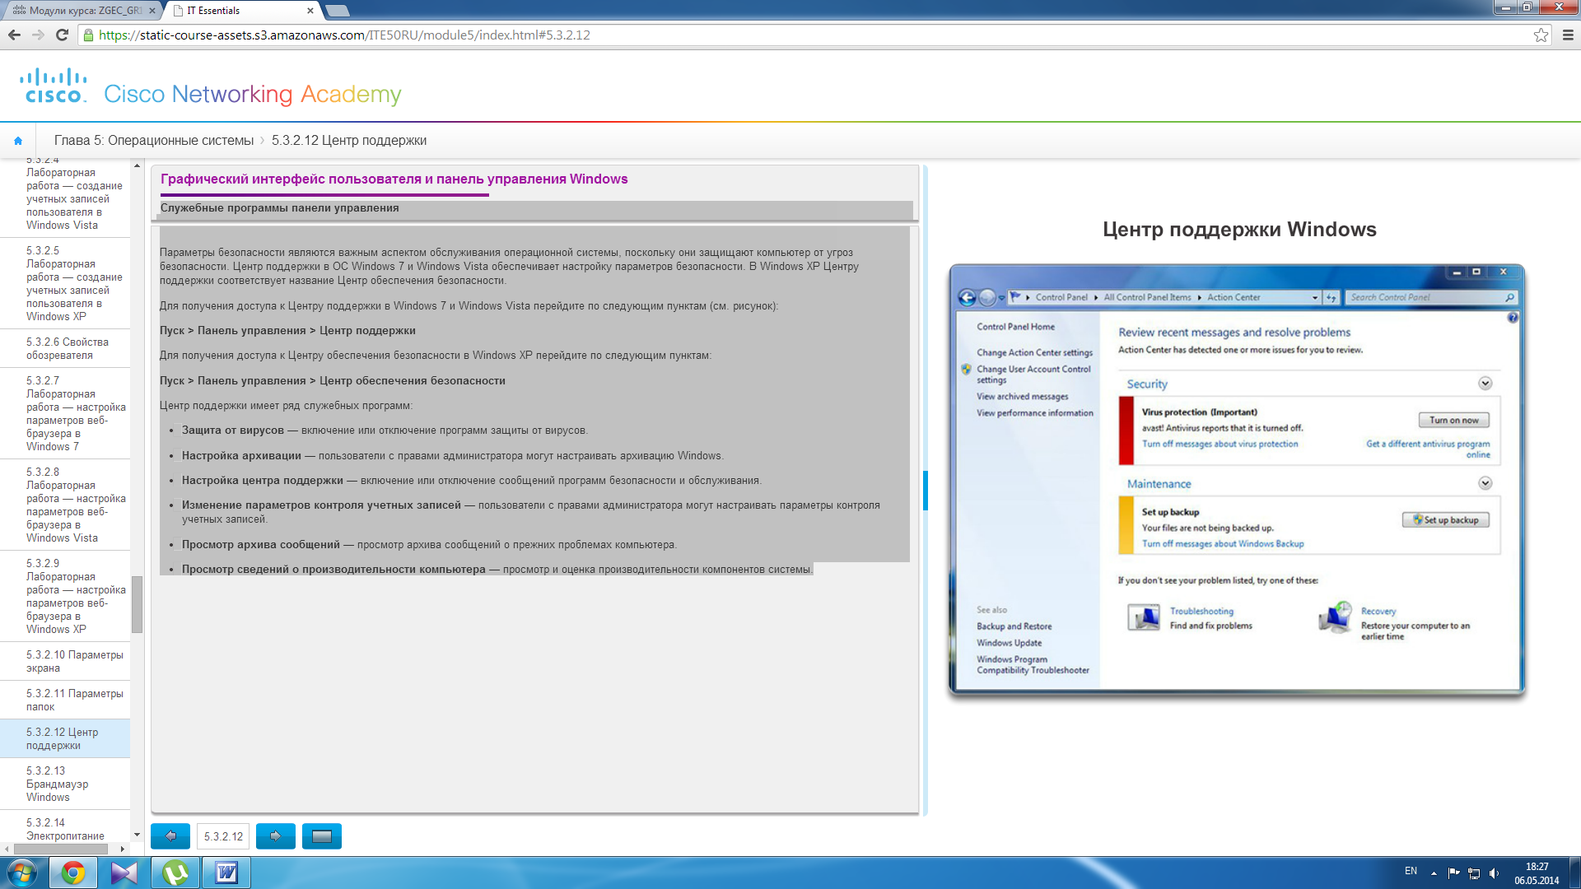Click breadcrumb 5.3.2.12 Центр поддержки

click(349, 141)
